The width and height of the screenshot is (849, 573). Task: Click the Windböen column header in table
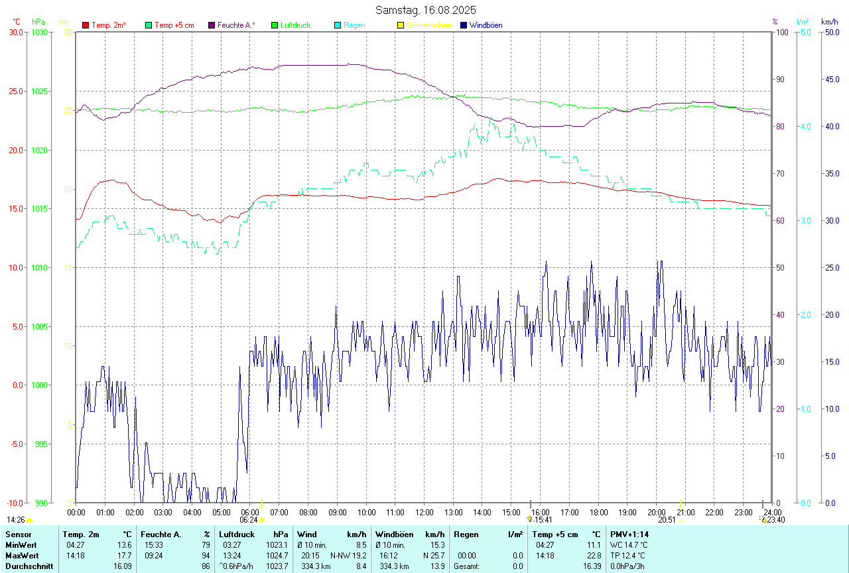(x=394, y=534)
